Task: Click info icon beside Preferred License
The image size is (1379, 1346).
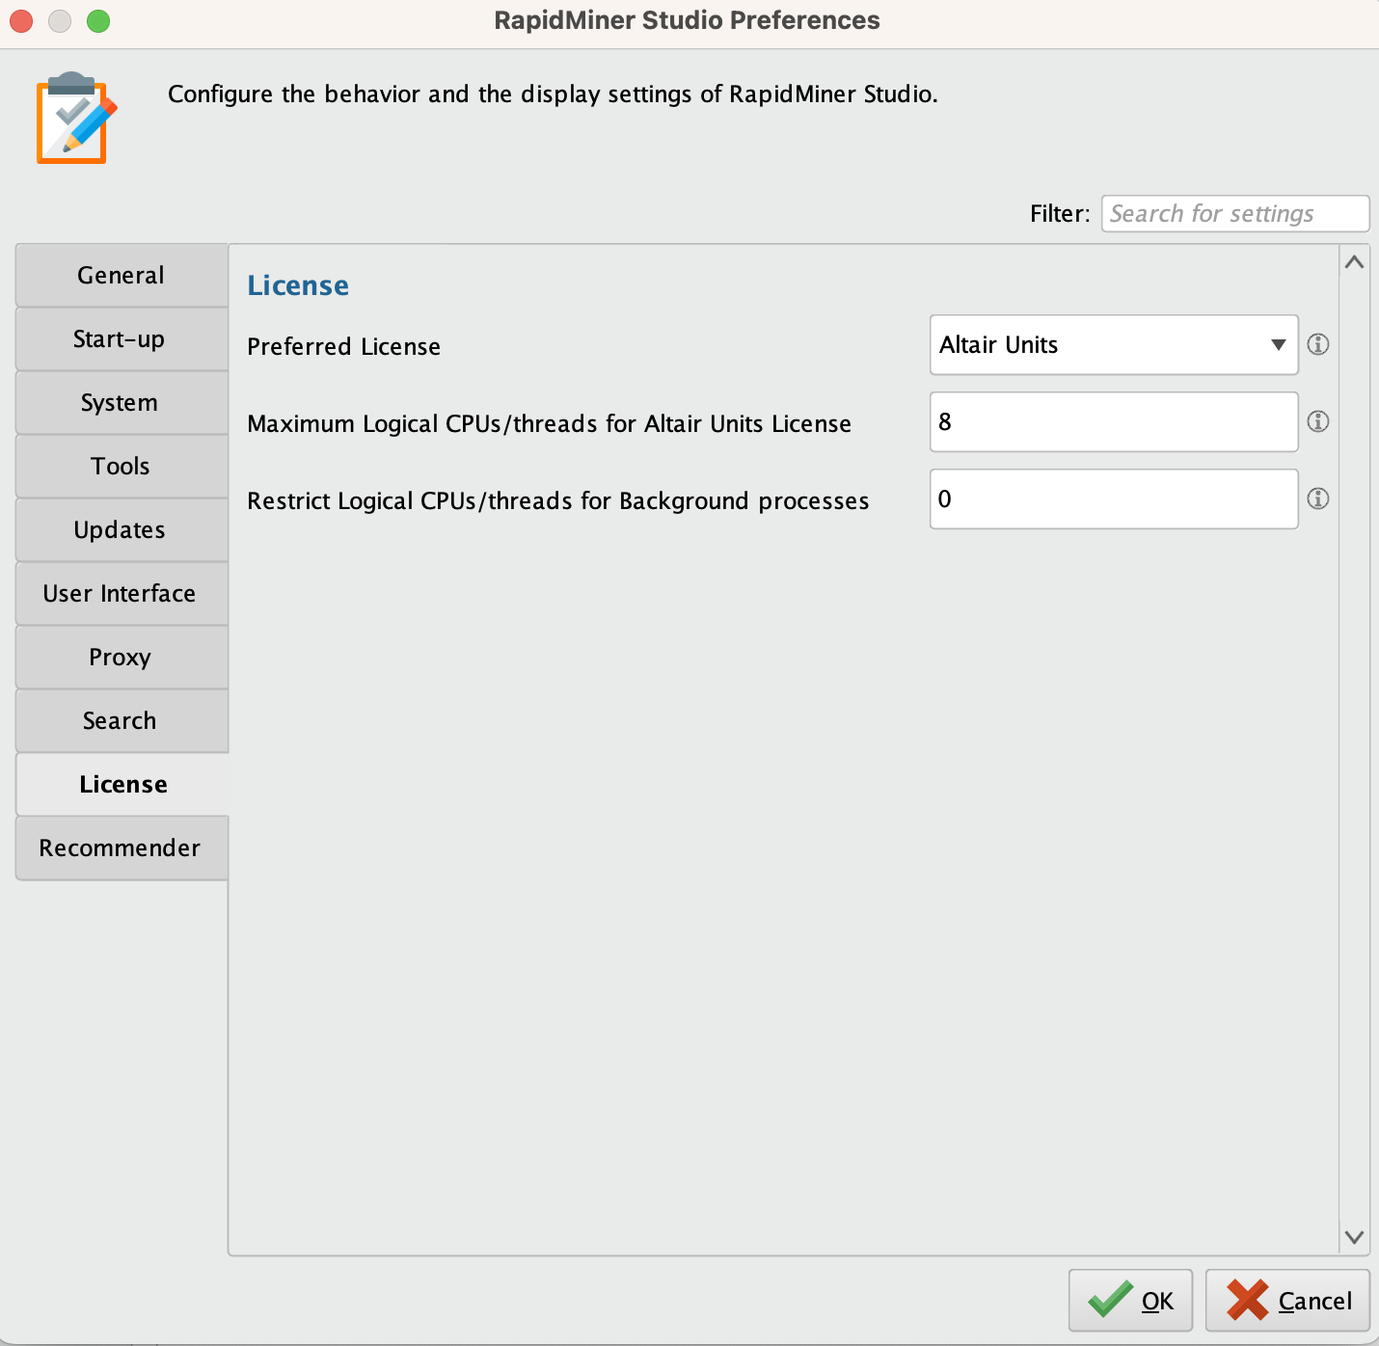Action: point(1317,344)
